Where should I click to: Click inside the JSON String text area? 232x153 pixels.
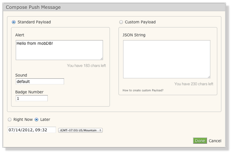pyautogui.click(x=167, y=59)
